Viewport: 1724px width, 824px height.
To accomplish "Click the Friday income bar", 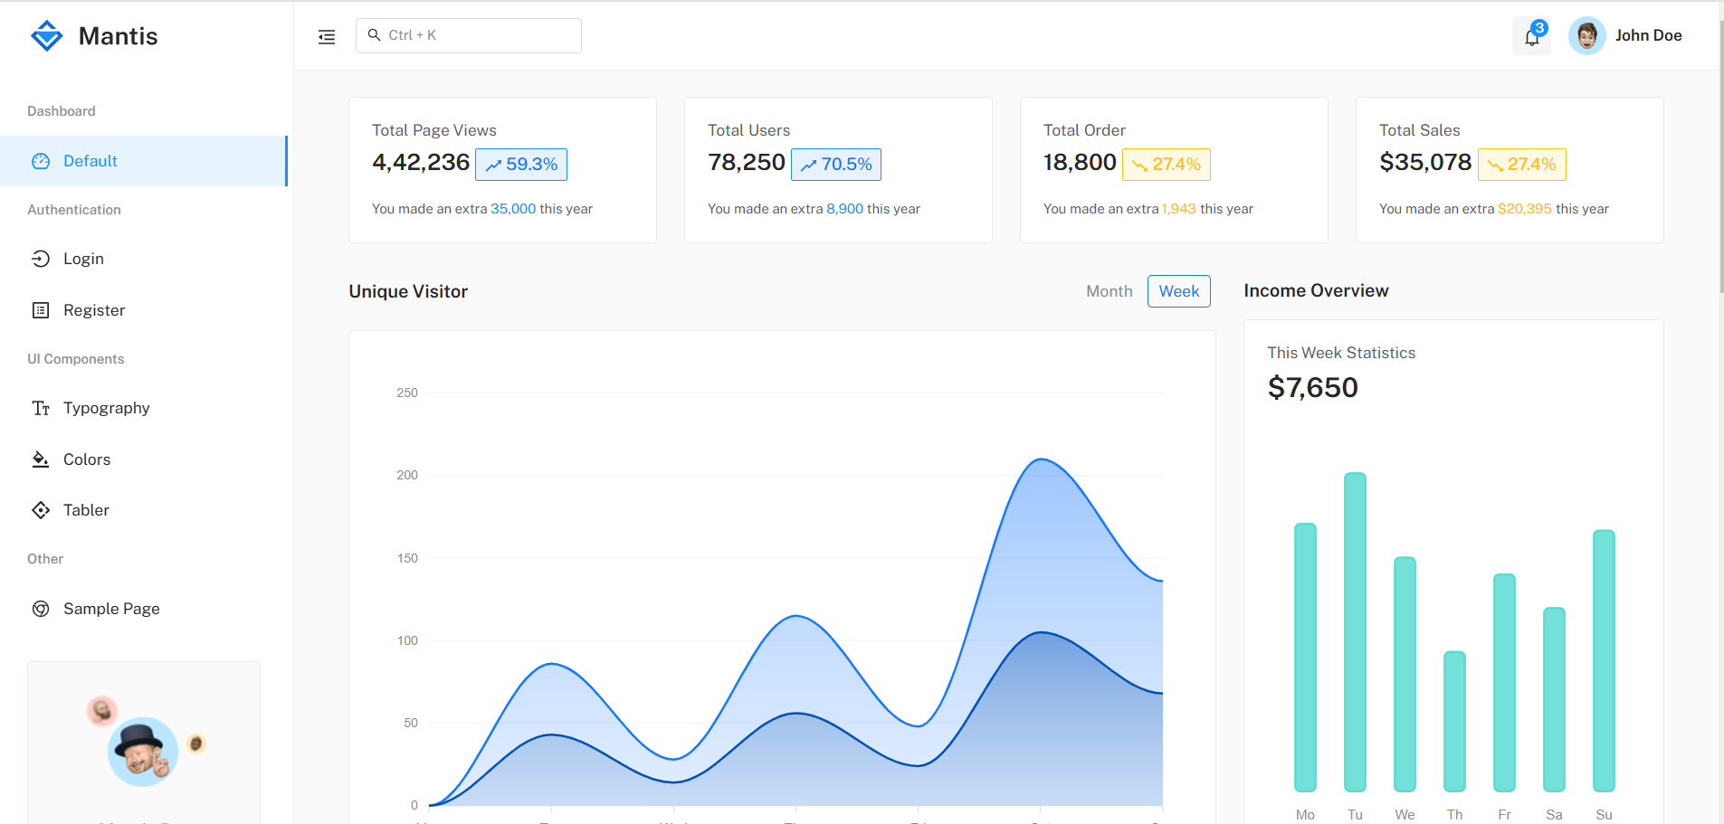I will (1504, 683).
